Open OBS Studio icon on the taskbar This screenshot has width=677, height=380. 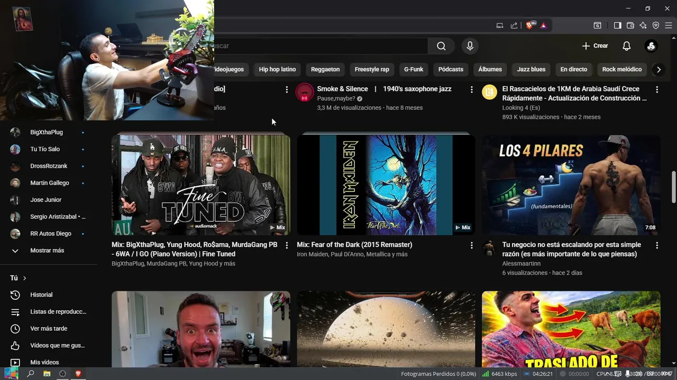click(62, 374)
